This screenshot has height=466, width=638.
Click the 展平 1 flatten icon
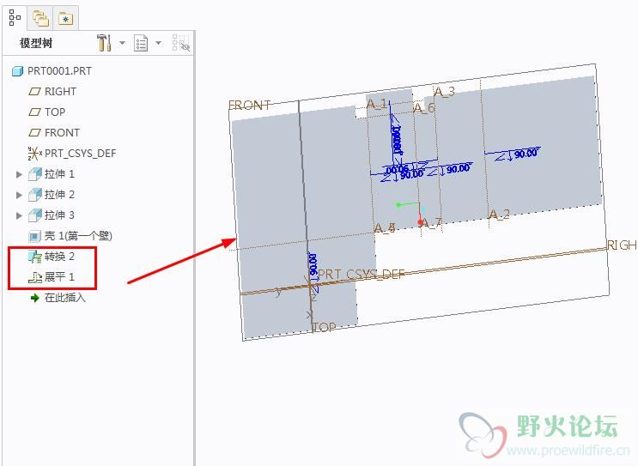pyautogui.click(x=35, y=278)
